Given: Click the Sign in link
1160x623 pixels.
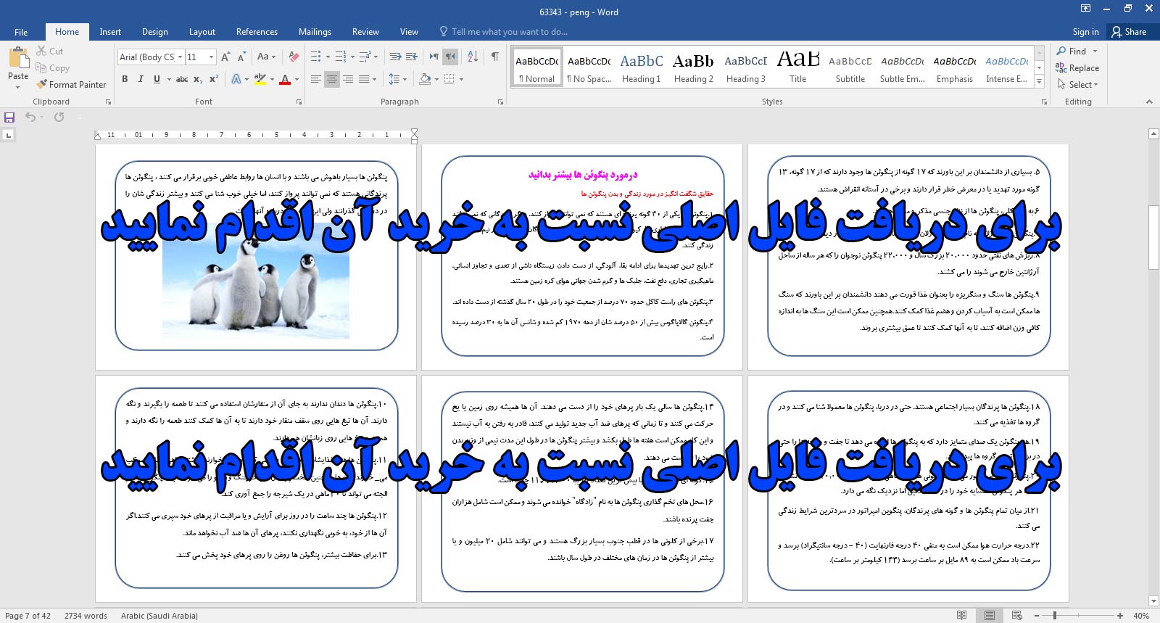Looking at the screenshot, I should 1085,32.
